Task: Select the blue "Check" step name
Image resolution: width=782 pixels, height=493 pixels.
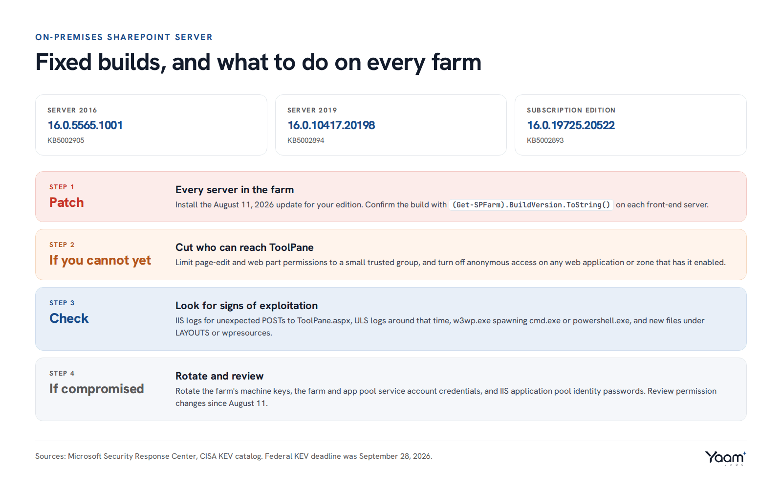Action: (x=69, y=318)
